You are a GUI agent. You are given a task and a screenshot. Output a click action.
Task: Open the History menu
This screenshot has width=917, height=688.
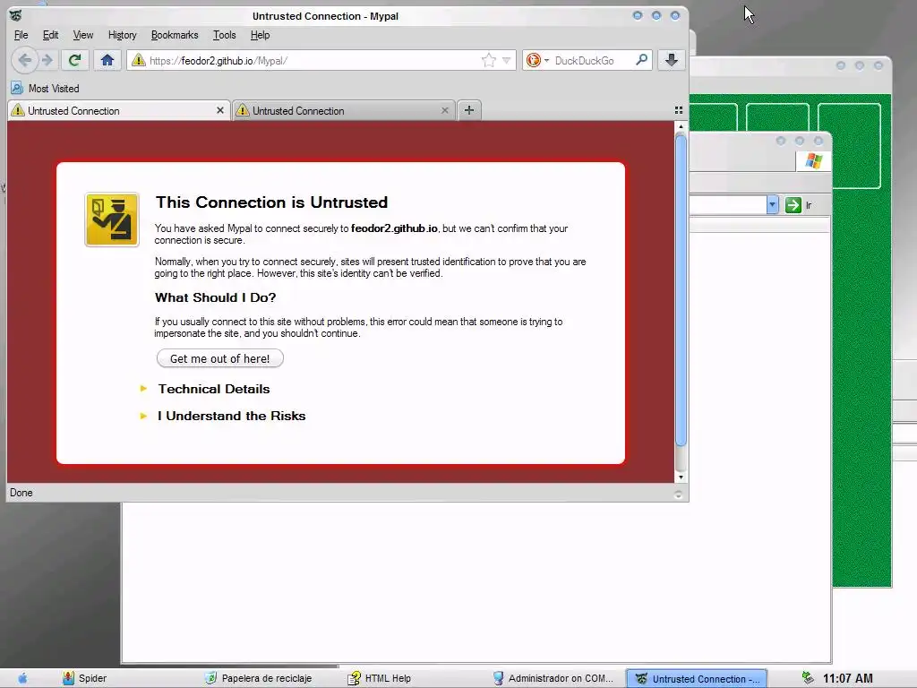pyautogui.click(x=122, y=35)
